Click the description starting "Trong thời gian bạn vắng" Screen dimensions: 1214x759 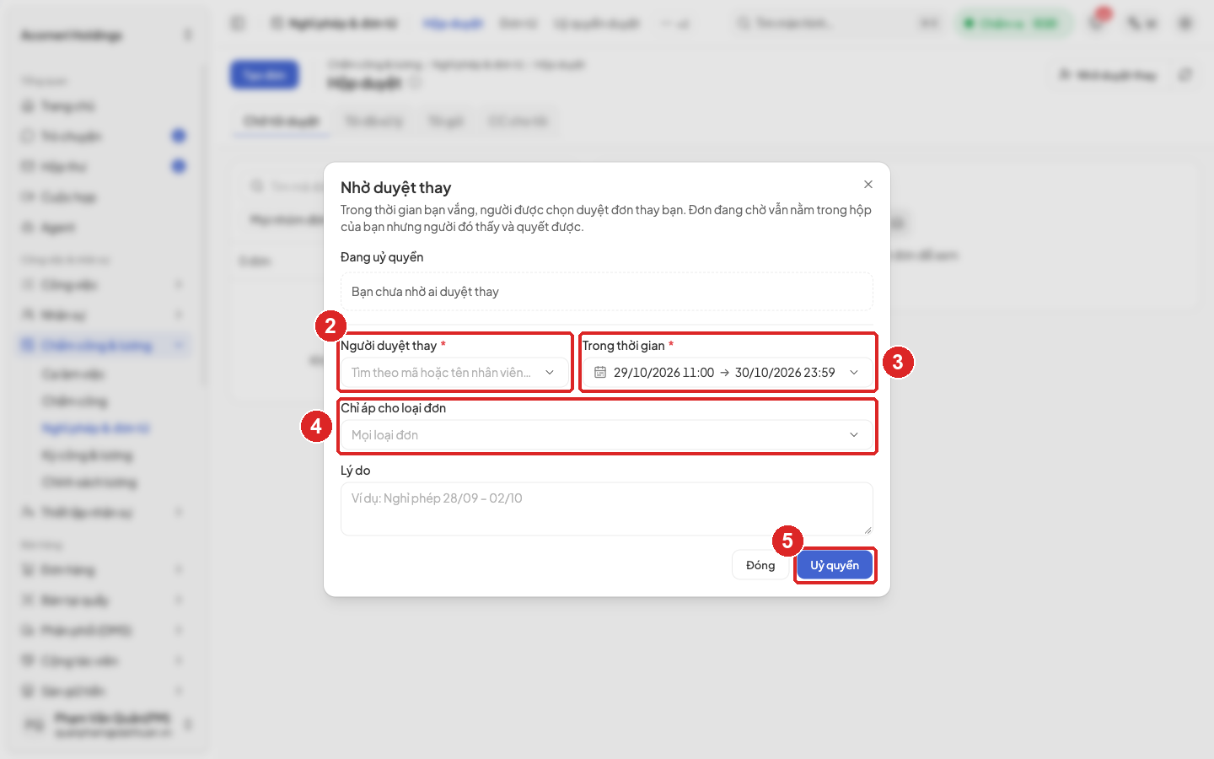pos(606,218)
